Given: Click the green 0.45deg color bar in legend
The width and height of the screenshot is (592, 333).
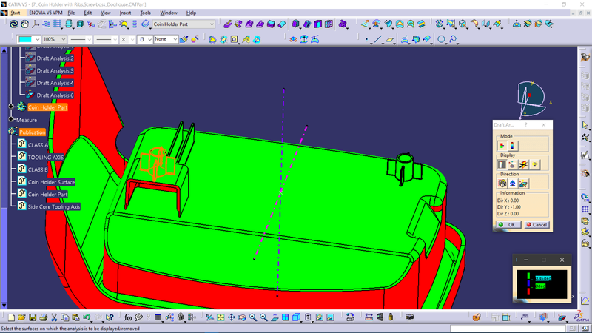Looking at the screenshot, I should pos(528,276).
